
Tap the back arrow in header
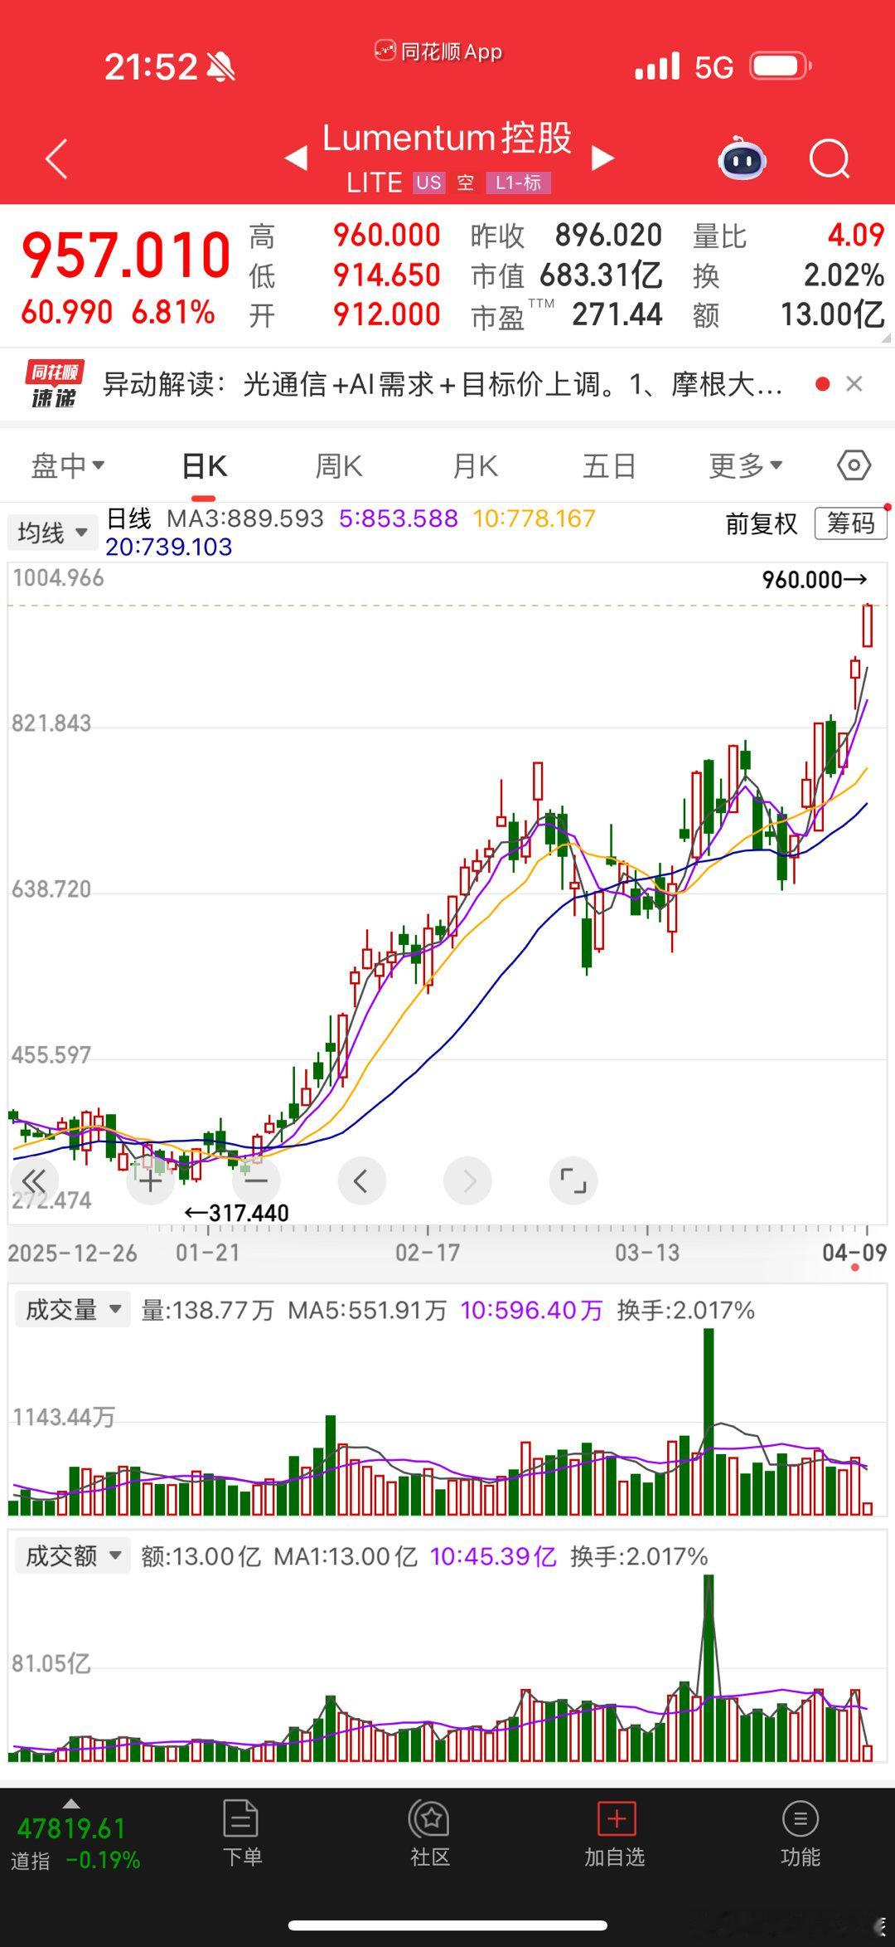point(56,158)
